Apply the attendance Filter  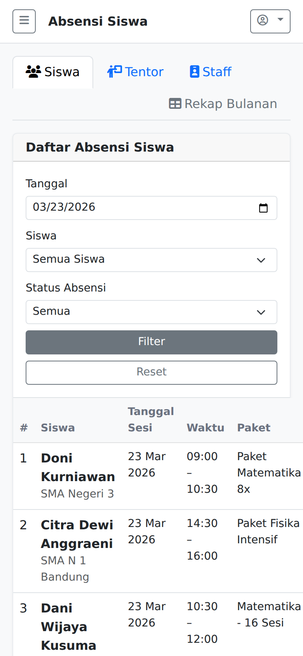[x=151, y=342]
